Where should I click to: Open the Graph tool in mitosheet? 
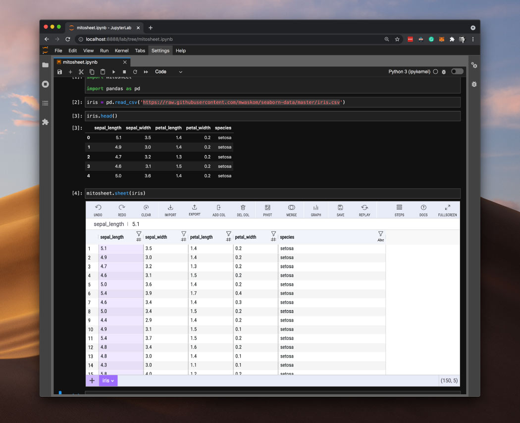pyautogui.click(x=316, y=208)
